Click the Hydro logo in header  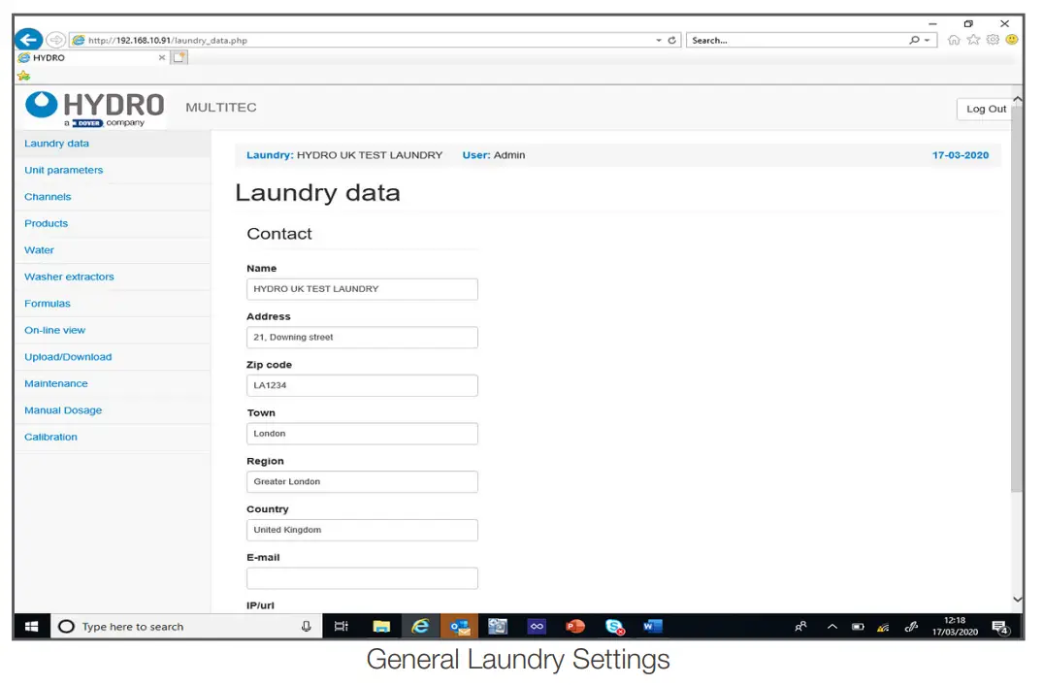click(95, 109)
